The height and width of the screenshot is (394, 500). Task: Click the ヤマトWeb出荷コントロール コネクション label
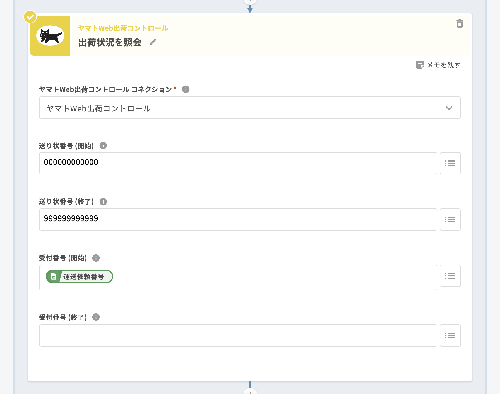[105, 89]
